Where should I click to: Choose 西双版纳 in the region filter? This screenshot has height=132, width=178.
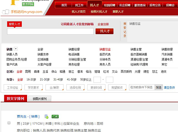click(x=126, y=72)
